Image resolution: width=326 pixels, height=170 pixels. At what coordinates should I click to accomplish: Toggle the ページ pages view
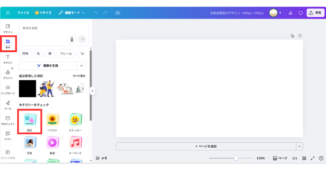click(x=280, y=158)
